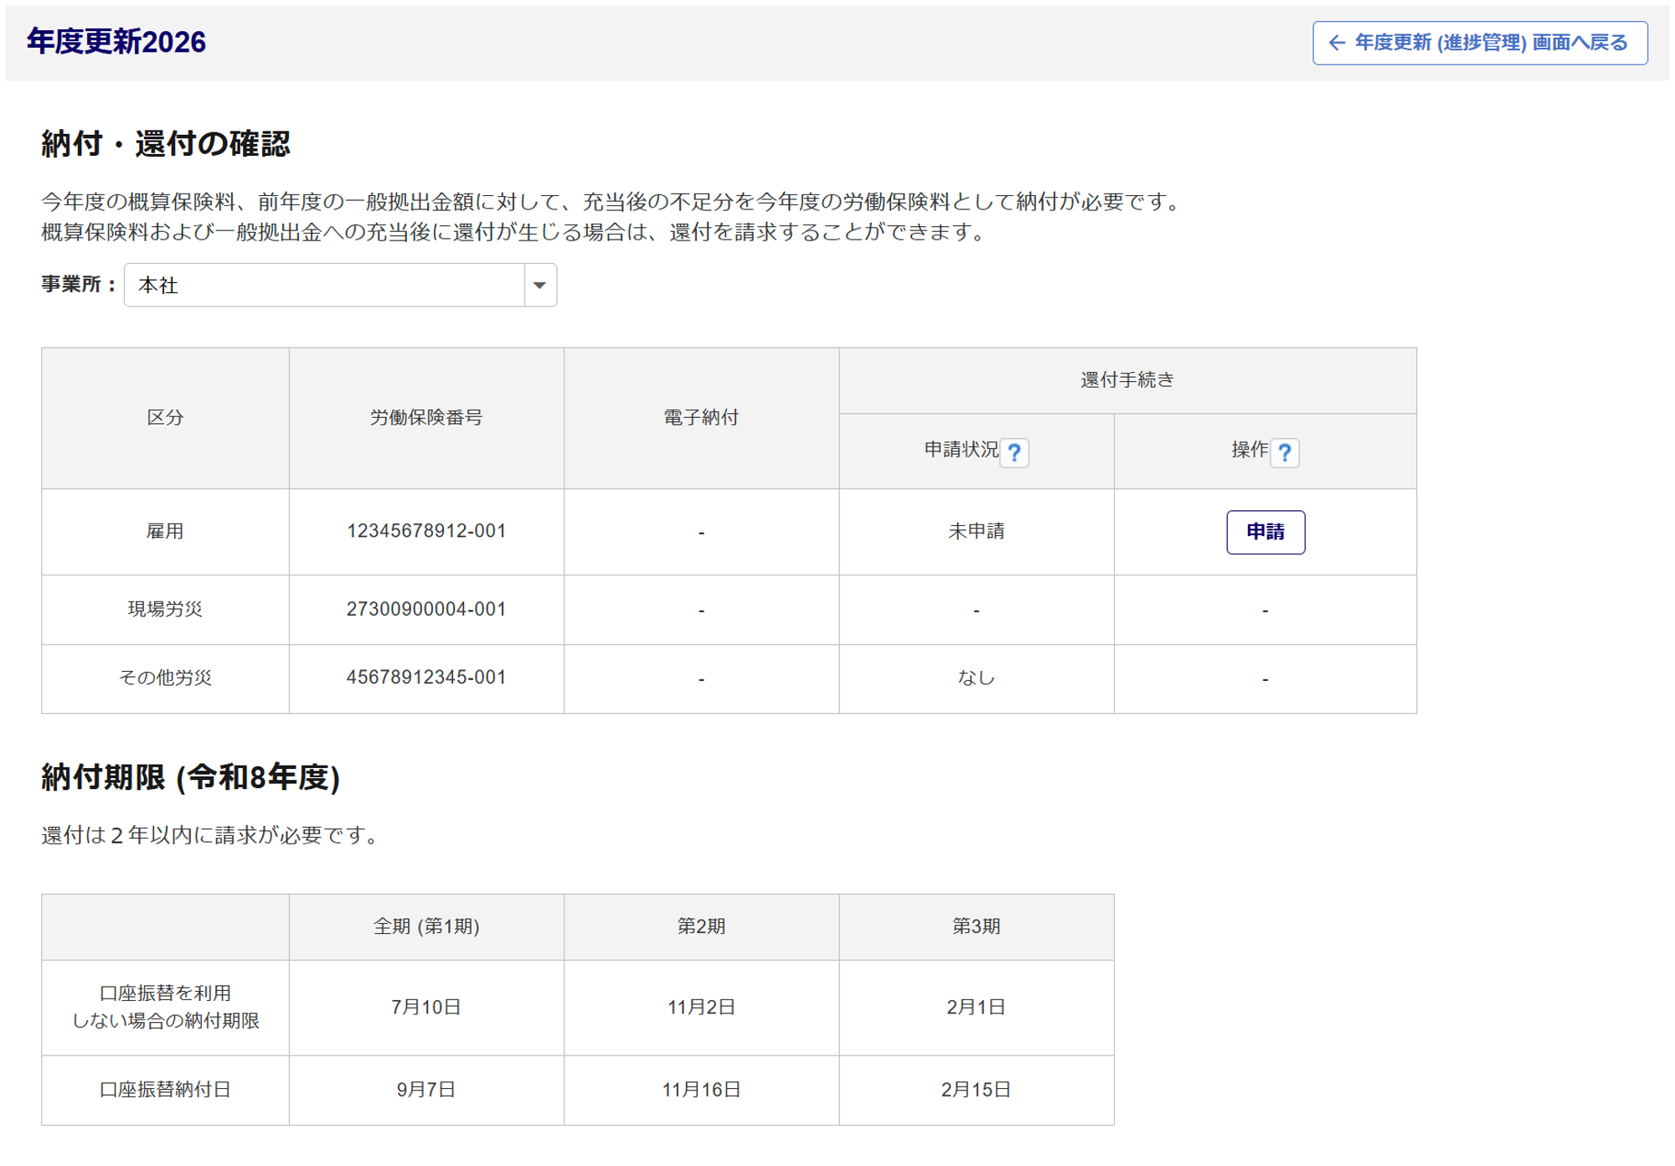
Task: Go back via 年度更新 (進捗管理) 画面へ戻る button
Action: (x=1480, y=43)
